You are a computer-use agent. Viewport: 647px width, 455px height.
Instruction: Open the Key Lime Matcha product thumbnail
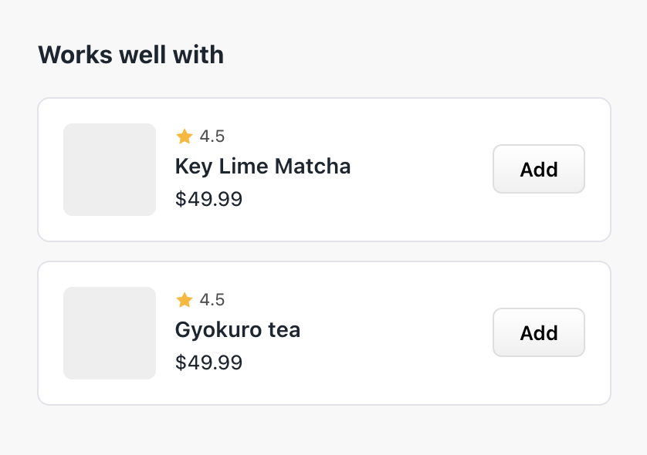110,170
